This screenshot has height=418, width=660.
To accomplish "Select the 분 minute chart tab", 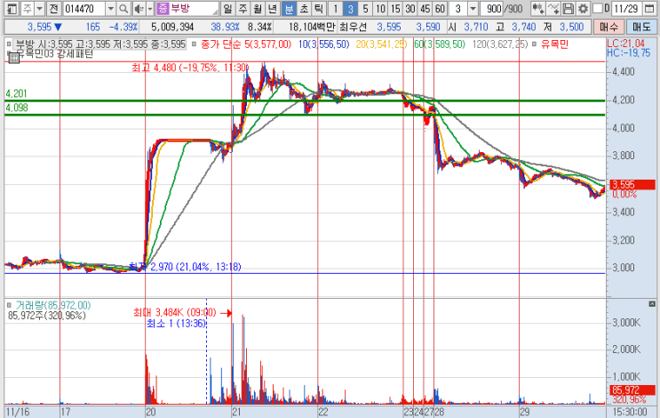I will [289, 8].
